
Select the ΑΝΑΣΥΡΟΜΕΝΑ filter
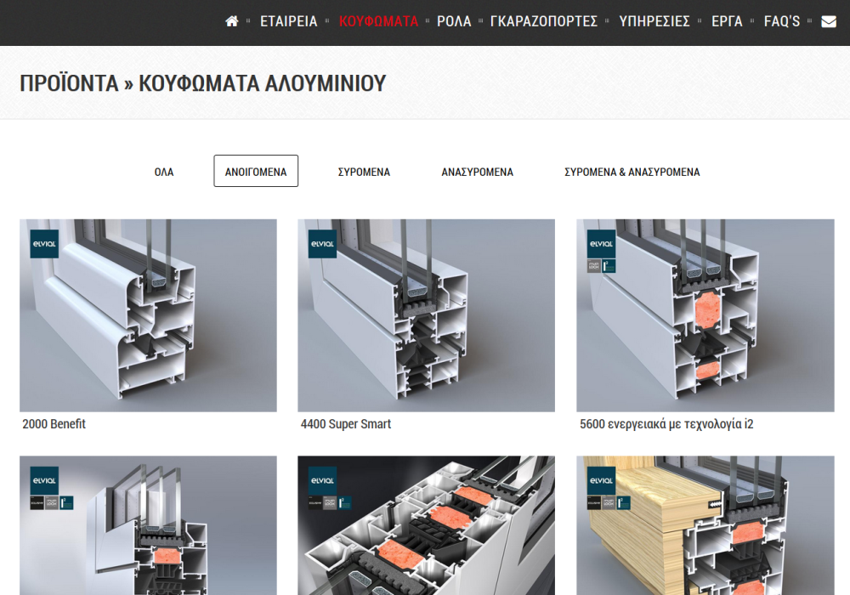point(477,172)
